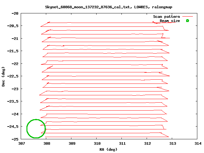Click the x-axis tick label 309

pos(72,143)
